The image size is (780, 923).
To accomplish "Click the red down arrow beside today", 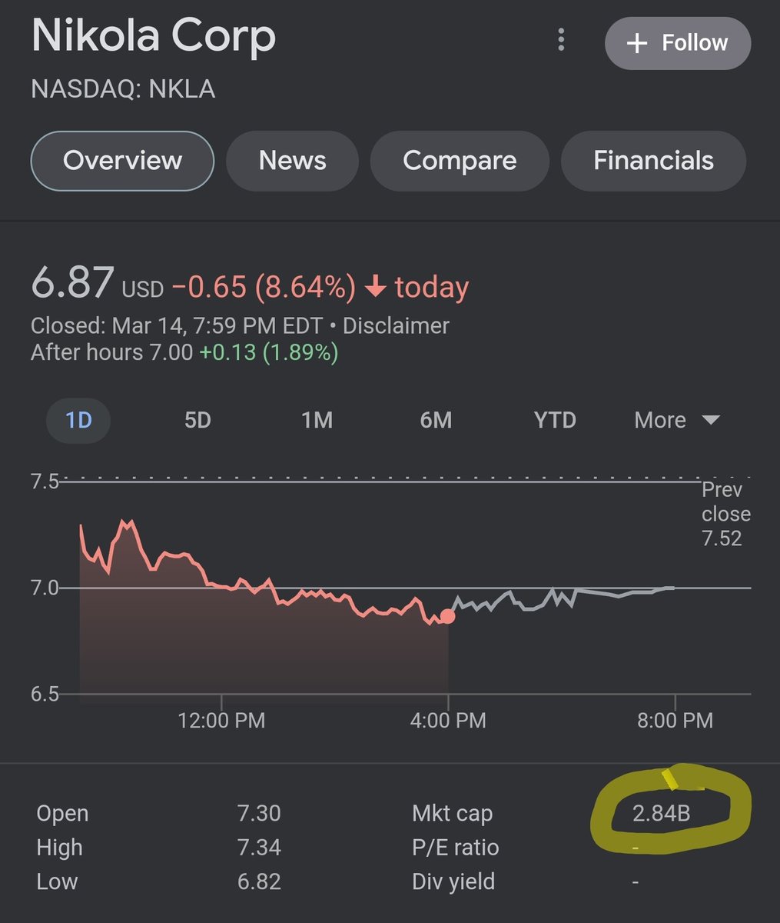I will [x=375, y=288].
